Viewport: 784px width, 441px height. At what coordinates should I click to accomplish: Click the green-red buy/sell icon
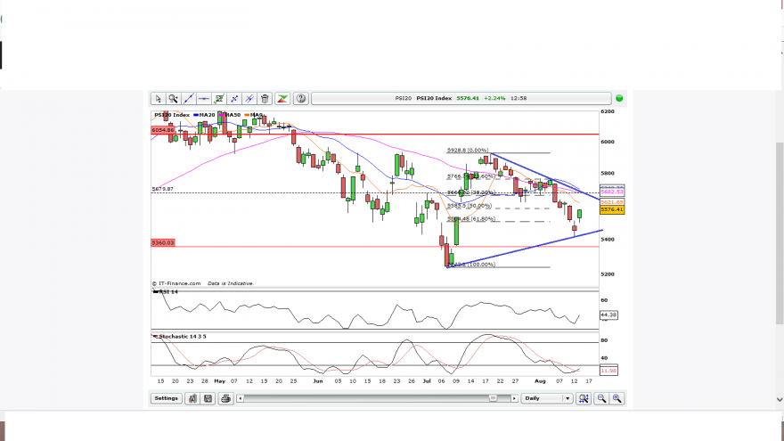click(282, 99)
